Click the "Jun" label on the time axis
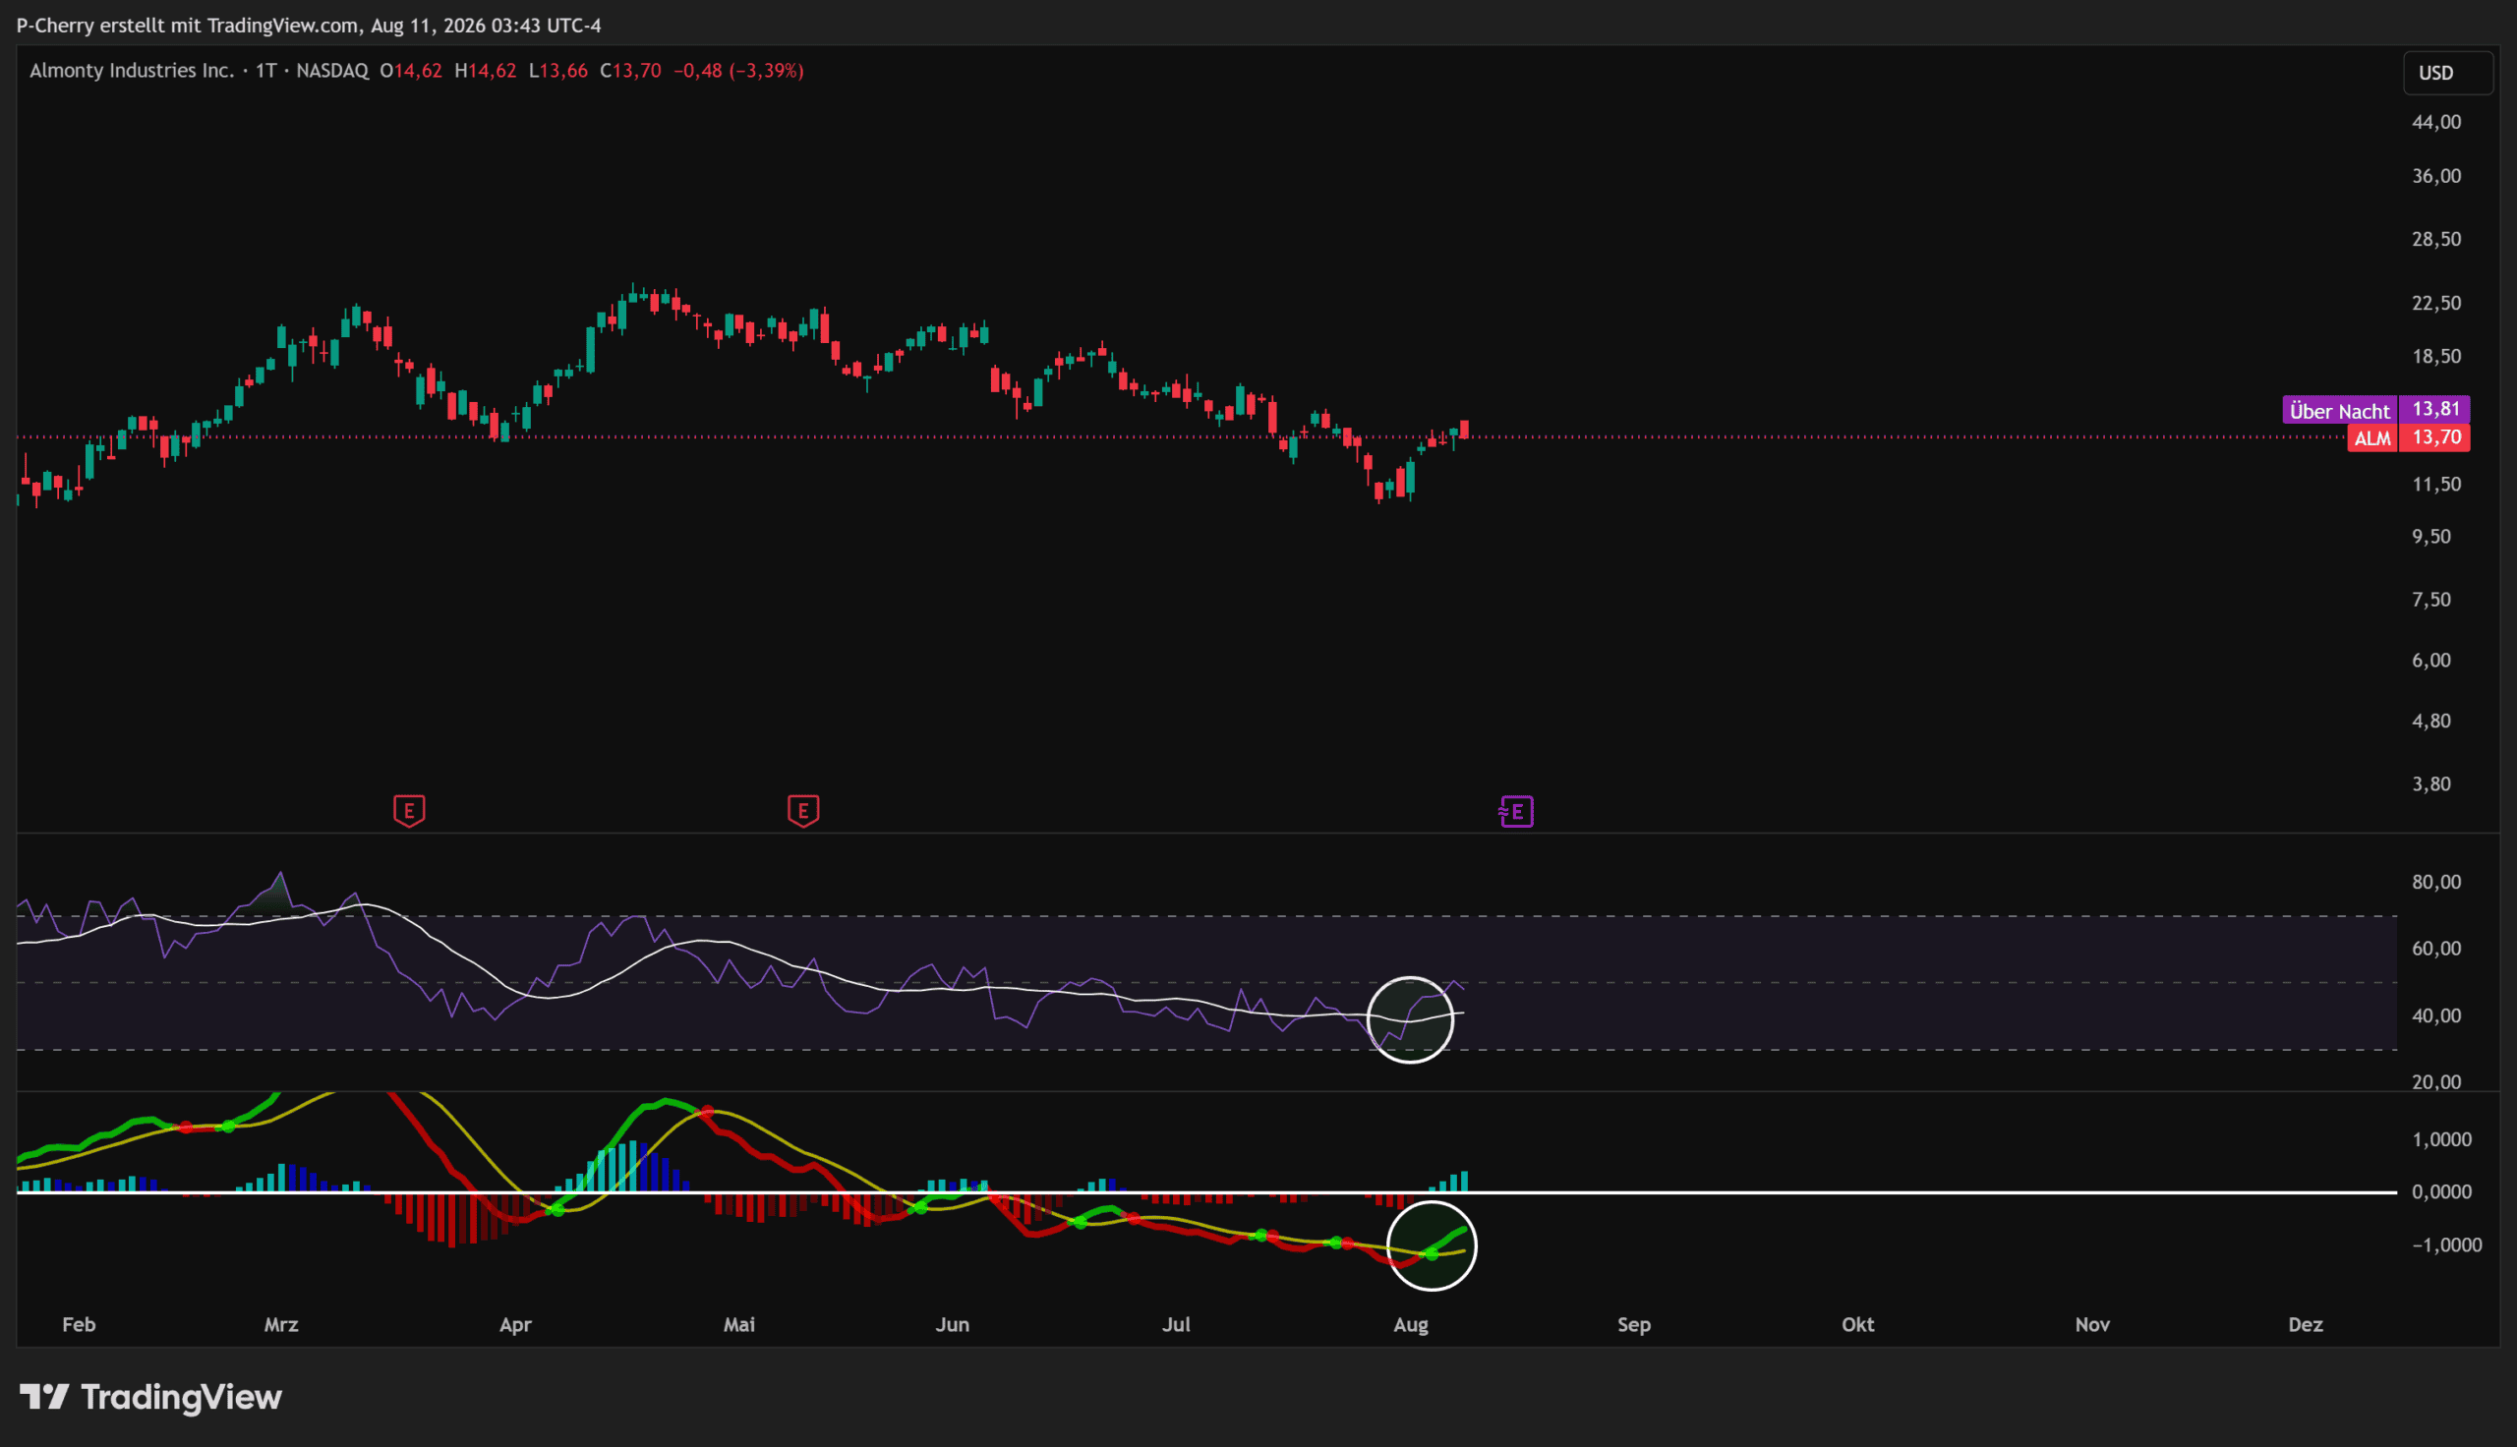Screen dimensions: 2517x1447 (952, 1325)
